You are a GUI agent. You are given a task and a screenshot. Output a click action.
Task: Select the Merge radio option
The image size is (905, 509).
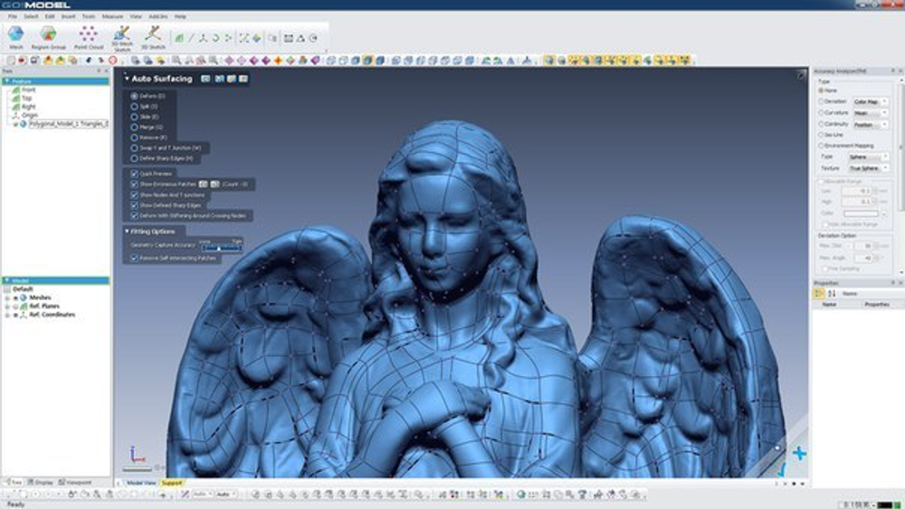[135, 127]
